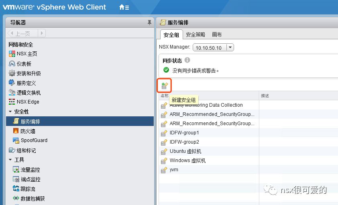Screen dimensions: 338x205
Task: Open 端点监控
Action: tap(31, 179)
